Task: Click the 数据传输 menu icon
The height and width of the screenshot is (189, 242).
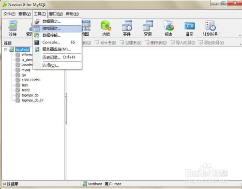Action: pos(37,35)
